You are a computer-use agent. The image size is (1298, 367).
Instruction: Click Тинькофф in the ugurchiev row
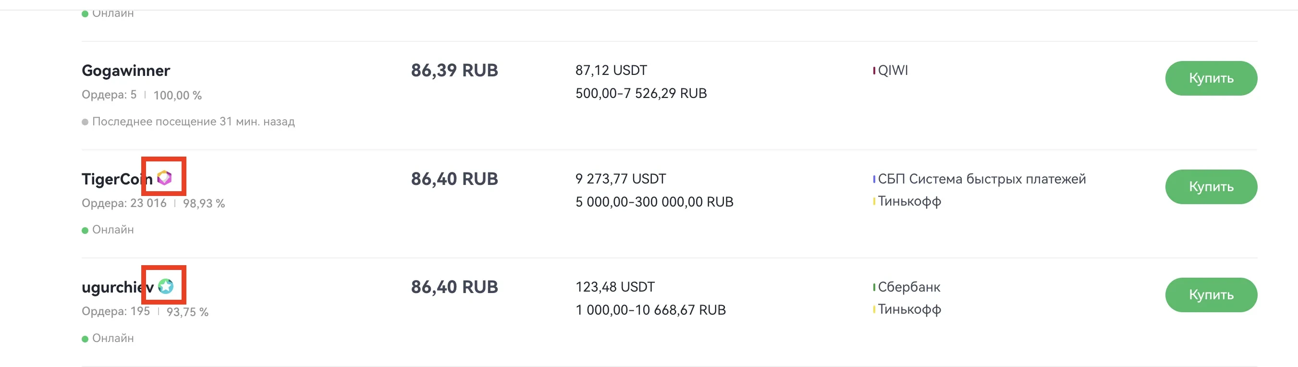[x=909, y=309]
